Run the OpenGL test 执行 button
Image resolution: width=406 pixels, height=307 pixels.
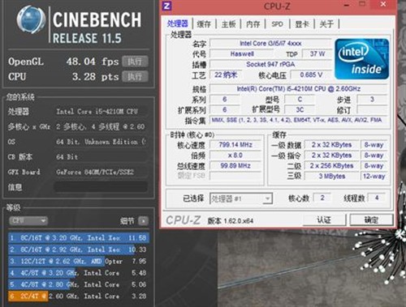pyautogui.click(x=135, y=62)
